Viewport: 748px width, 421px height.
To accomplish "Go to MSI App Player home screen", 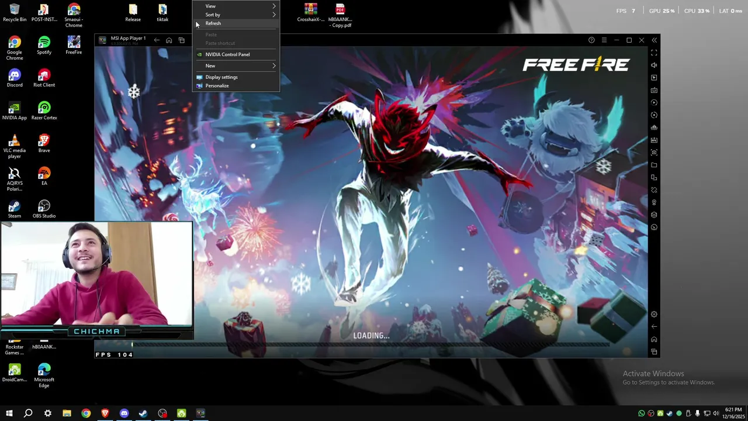I will pos(169,40).
